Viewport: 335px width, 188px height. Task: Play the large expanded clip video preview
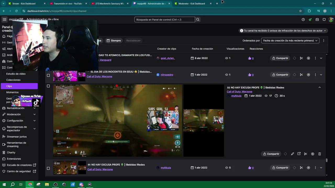[x=118, y=120]
